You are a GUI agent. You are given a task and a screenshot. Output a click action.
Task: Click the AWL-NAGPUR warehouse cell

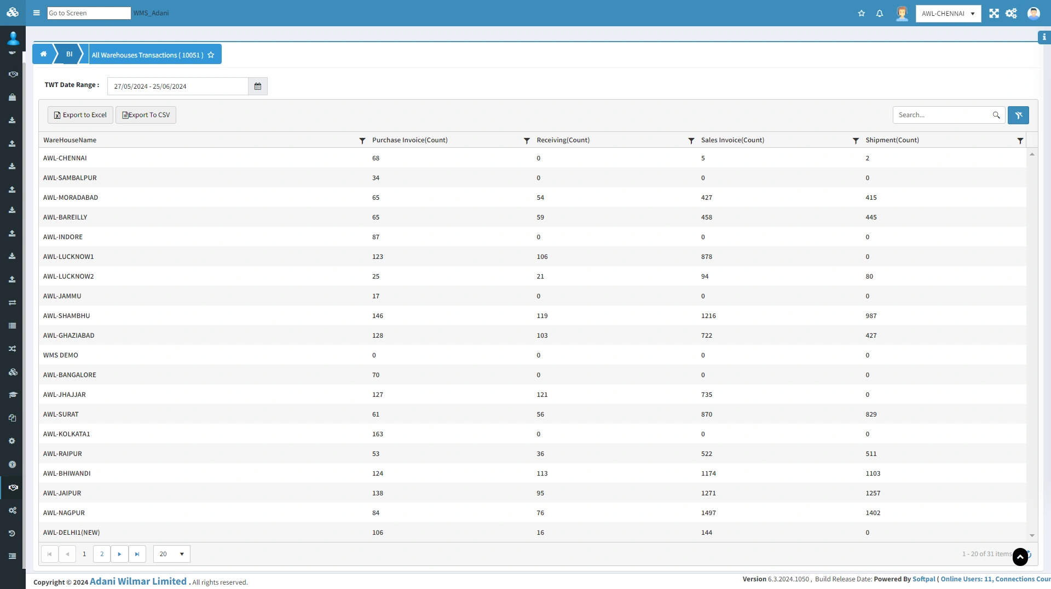tap(64, 513)
